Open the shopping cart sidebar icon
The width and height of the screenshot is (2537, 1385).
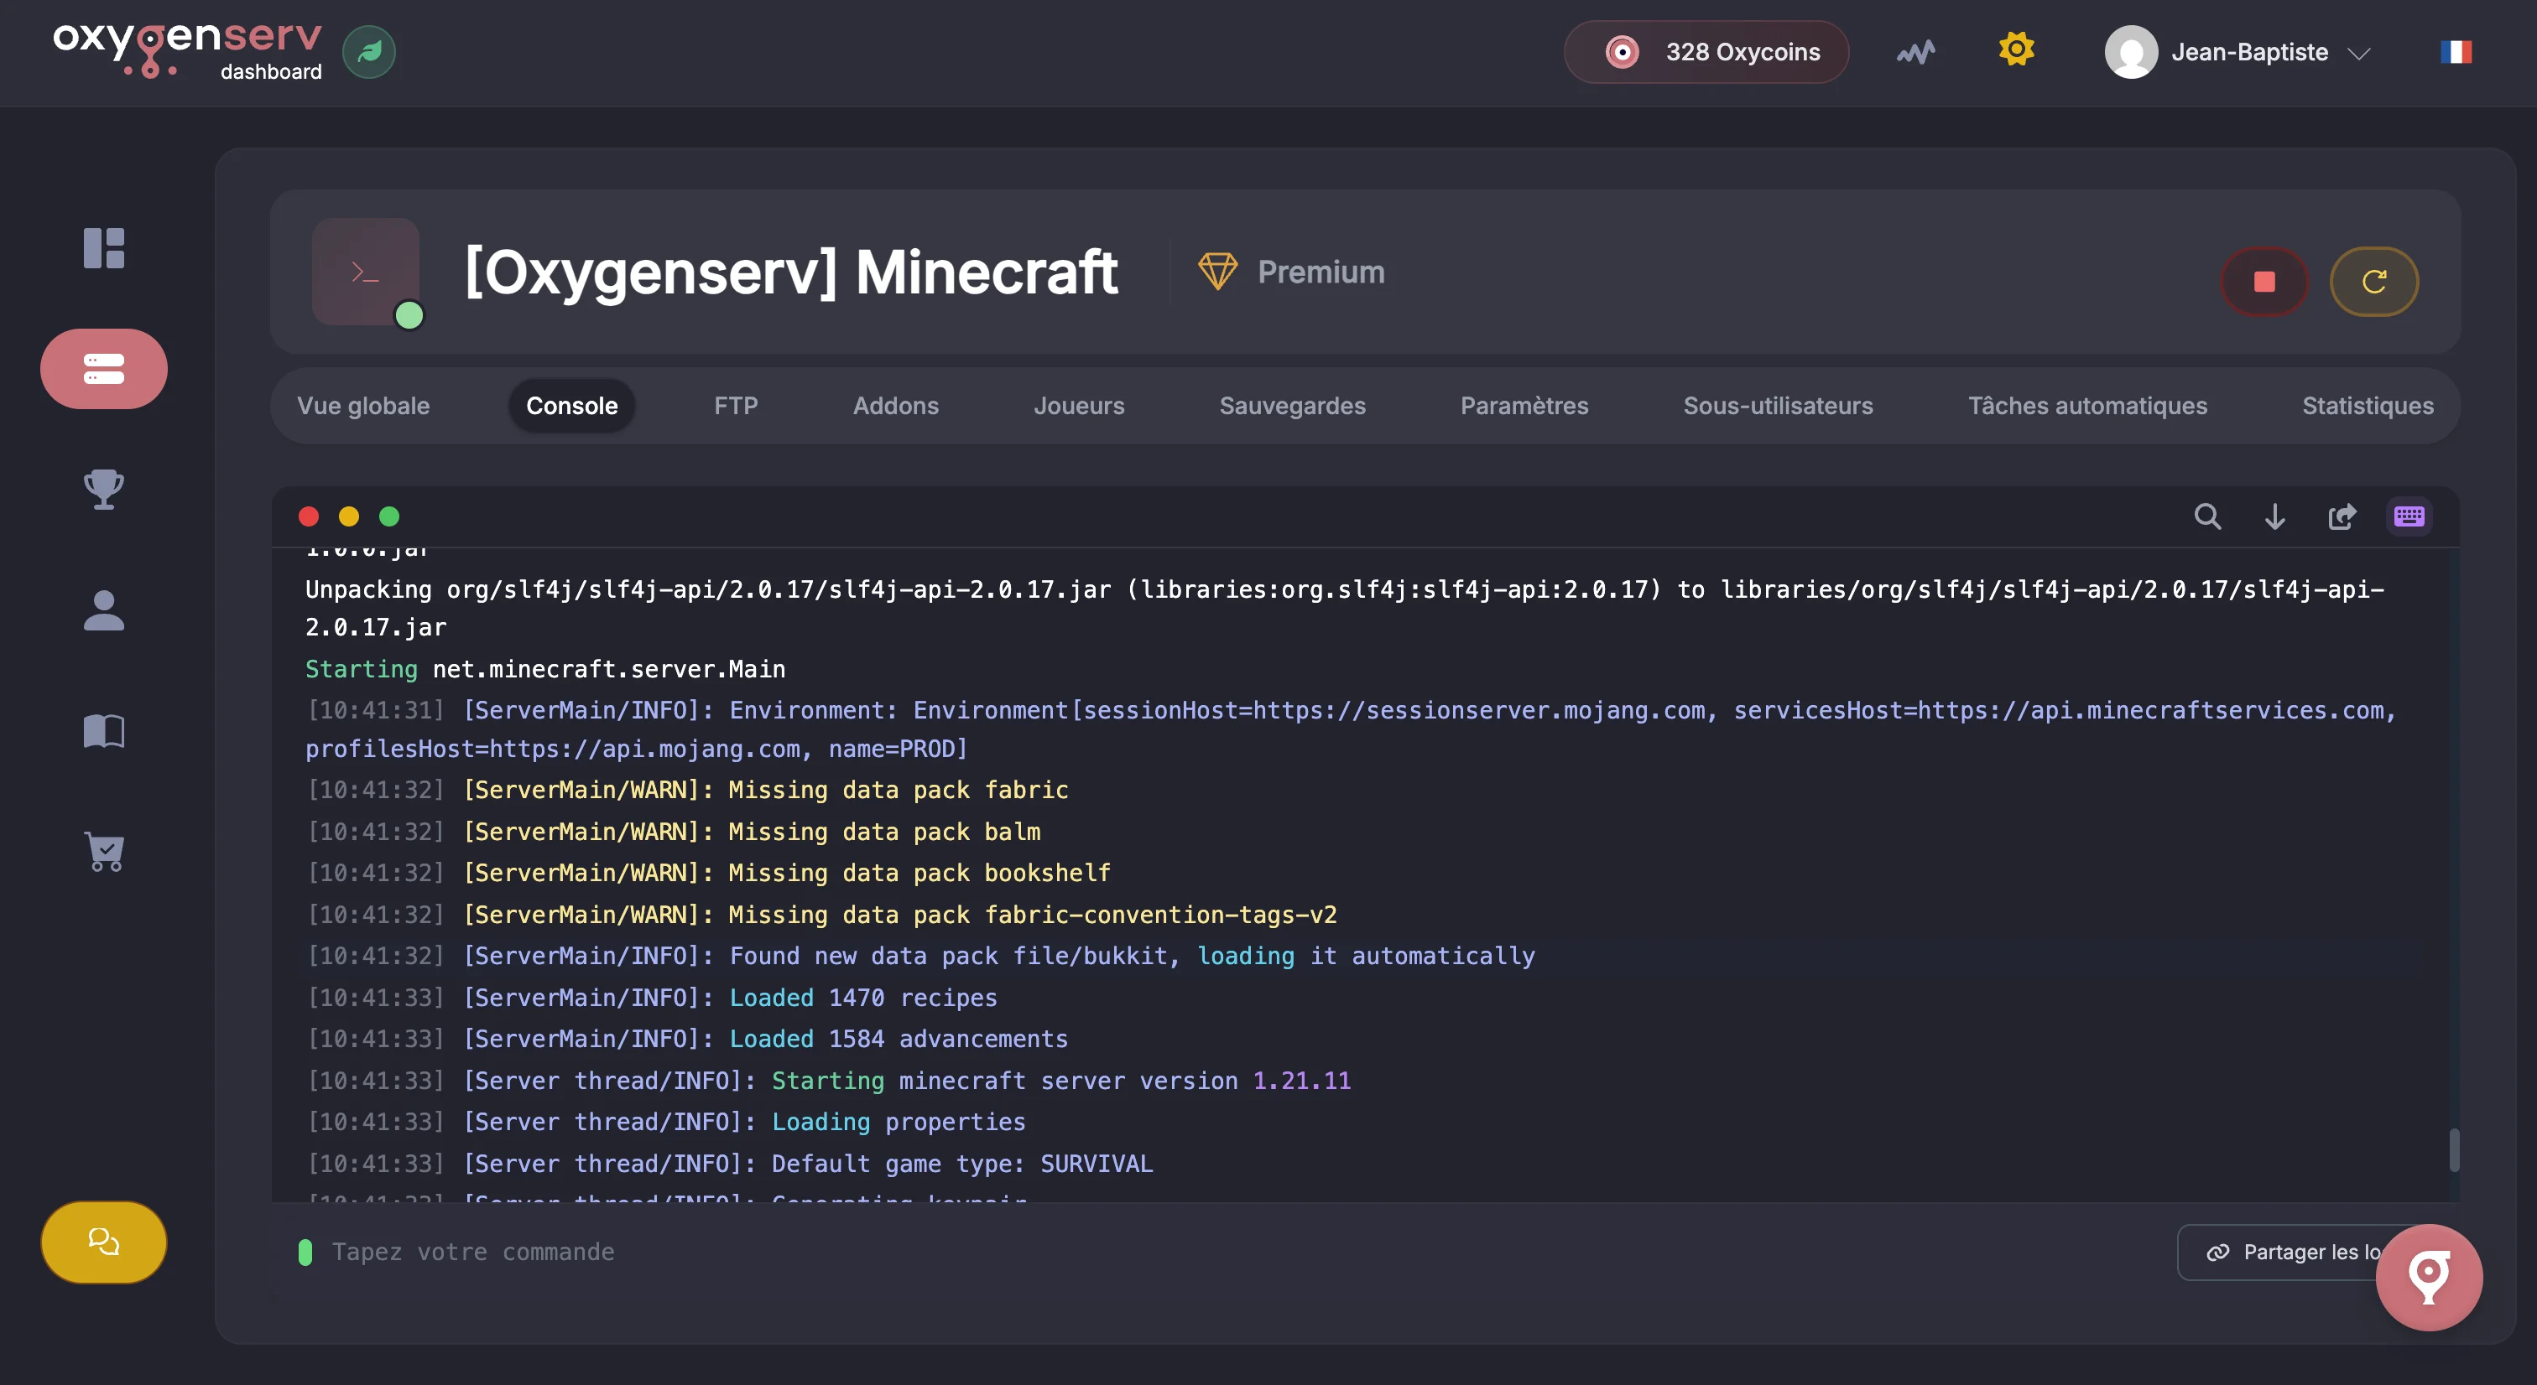point(103,852)
